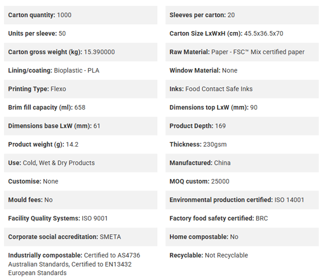The height and width of the screenshot is (280, 321).
Task: Click Lining/coating Bioplastic PLA row
Action: click(x=81, y=70)
